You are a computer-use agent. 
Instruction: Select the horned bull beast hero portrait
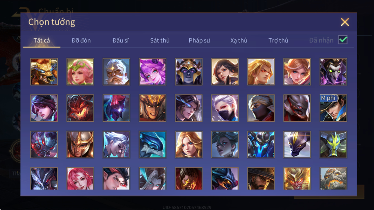point(44,72)
